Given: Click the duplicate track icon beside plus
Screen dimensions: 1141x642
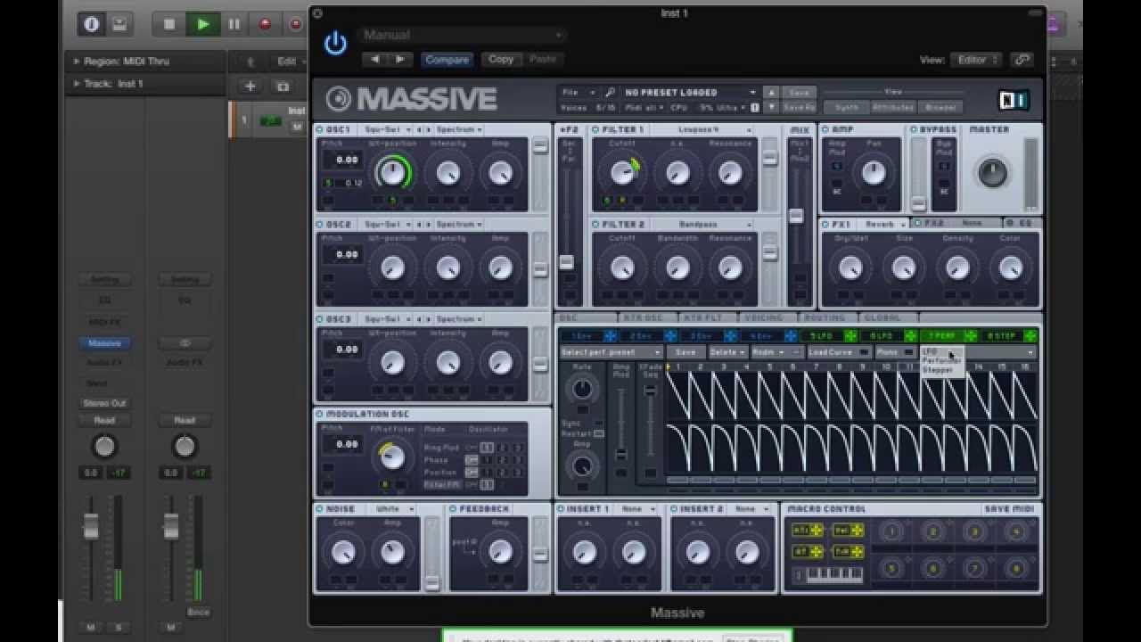Looking at the screenshot, I should pos(283,86).
